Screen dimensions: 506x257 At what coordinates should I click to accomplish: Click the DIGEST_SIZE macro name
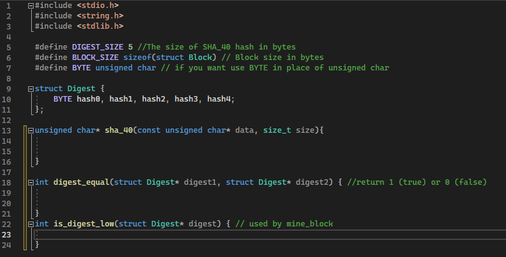97,47
